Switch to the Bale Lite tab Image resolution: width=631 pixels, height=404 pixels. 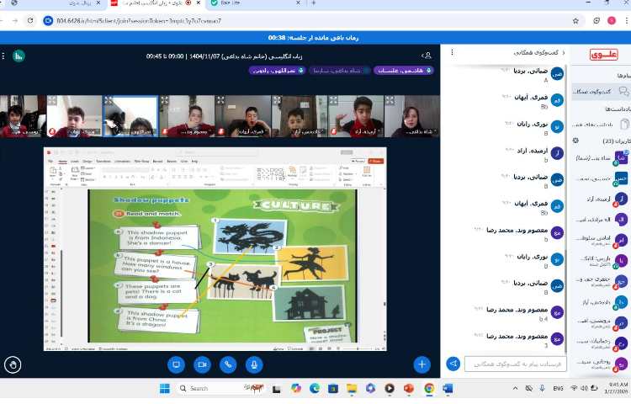coord(256,3)
